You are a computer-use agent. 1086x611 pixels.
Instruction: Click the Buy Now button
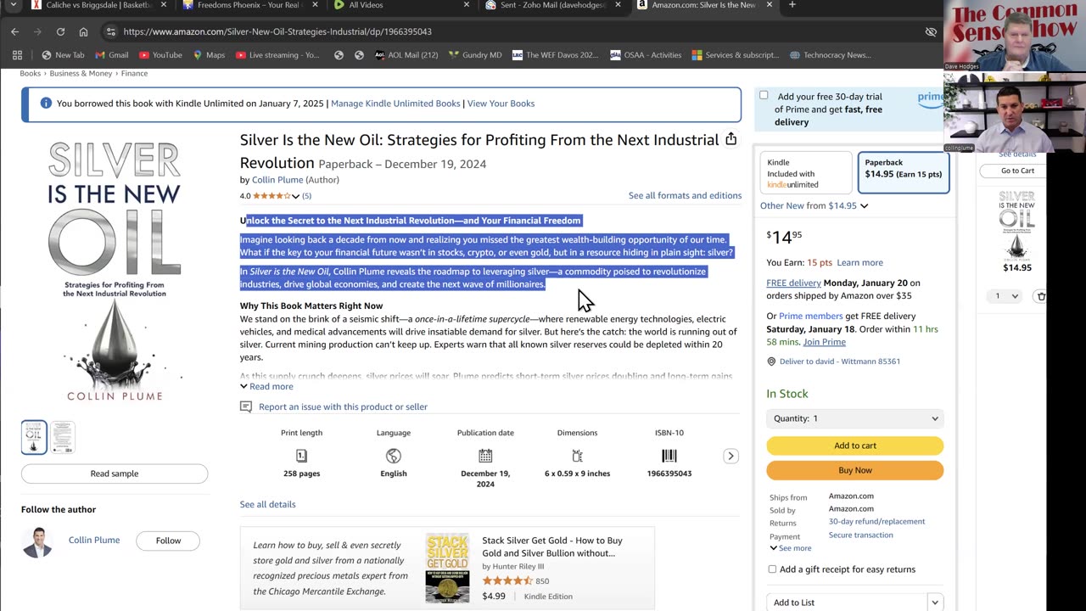click(854, 470)
